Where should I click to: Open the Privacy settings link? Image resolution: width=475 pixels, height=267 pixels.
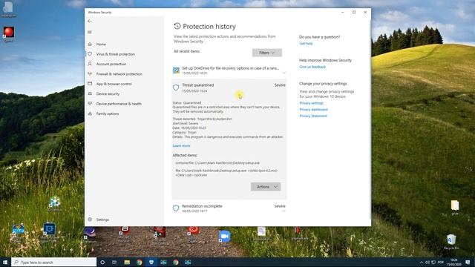point(312,103)
